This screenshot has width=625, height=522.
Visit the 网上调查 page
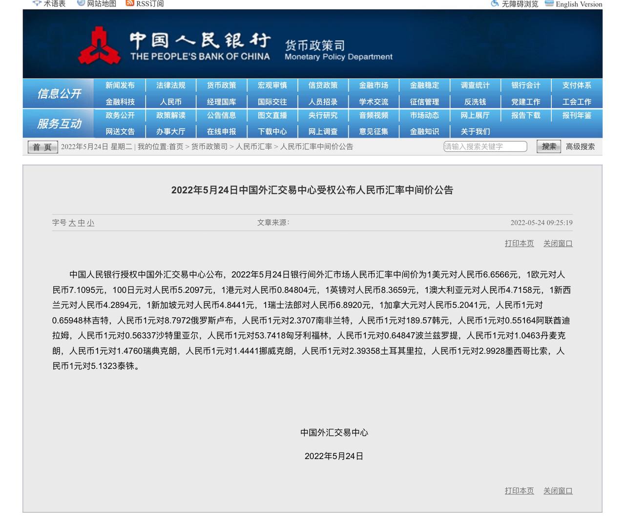(323, 132)
